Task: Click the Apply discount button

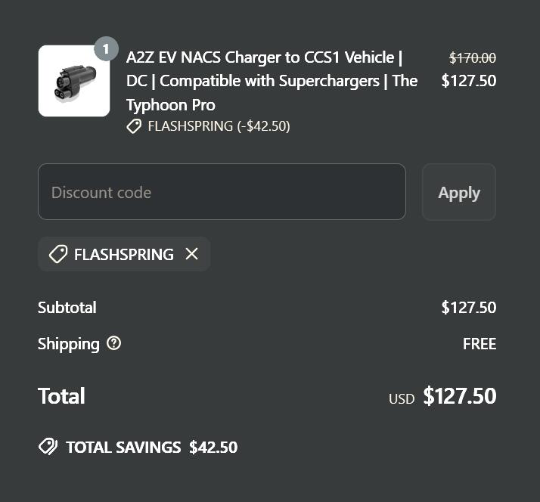Action: pyautogui.click(x=459, y=192)
